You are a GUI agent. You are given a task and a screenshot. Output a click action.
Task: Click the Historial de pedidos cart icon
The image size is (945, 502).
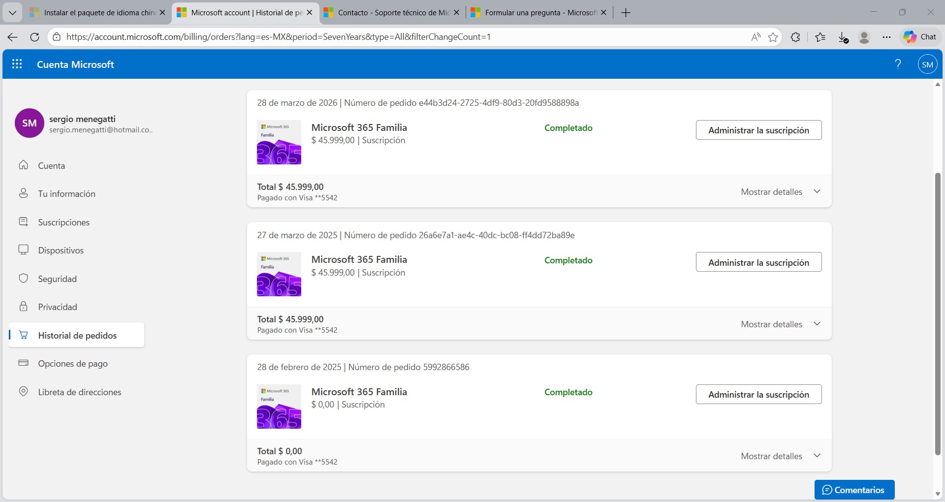23,335
